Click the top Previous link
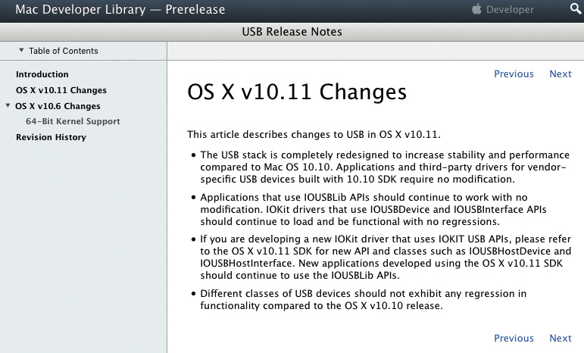The image size is (584, 353). tap(514, 74)
